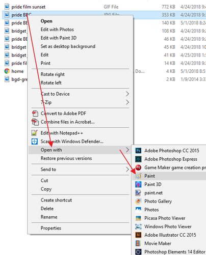Click the Adobe PDF icon beside Convert
206x255 pixels.
35,114
